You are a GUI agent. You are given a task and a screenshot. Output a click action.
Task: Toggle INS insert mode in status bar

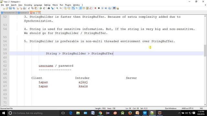[201, 108]
